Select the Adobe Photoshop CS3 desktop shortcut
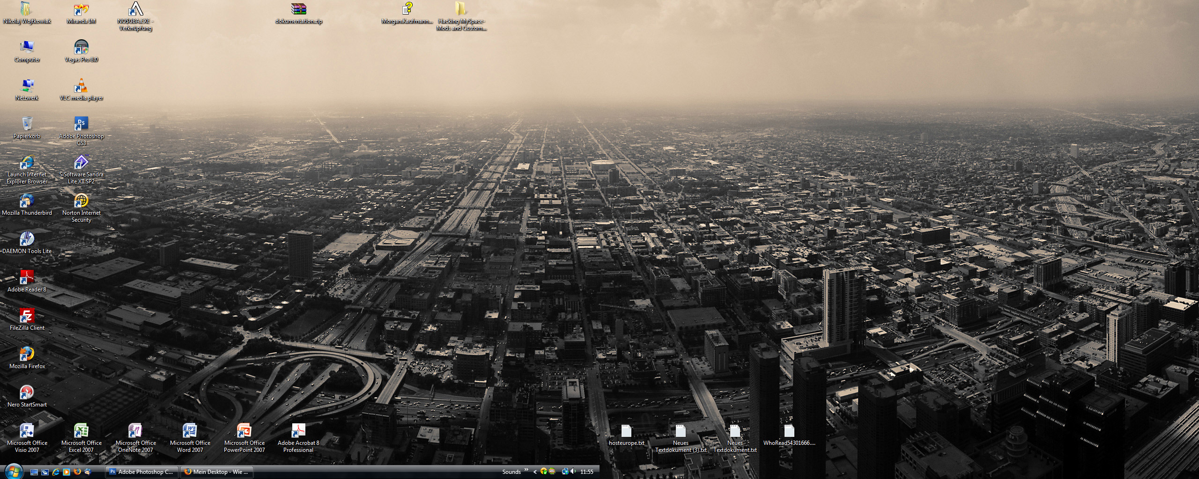 point(81,124)
